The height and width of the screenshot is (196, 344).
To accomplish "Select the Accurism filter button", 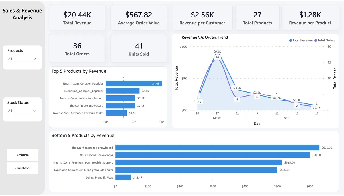I will 23,155.
